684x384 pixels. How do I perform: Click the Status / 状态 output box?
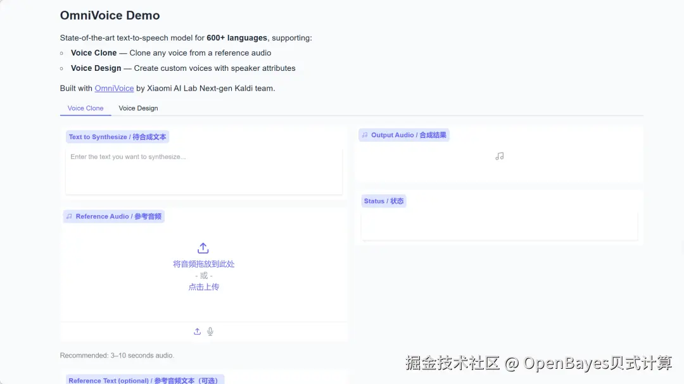[x=500, y=226]
